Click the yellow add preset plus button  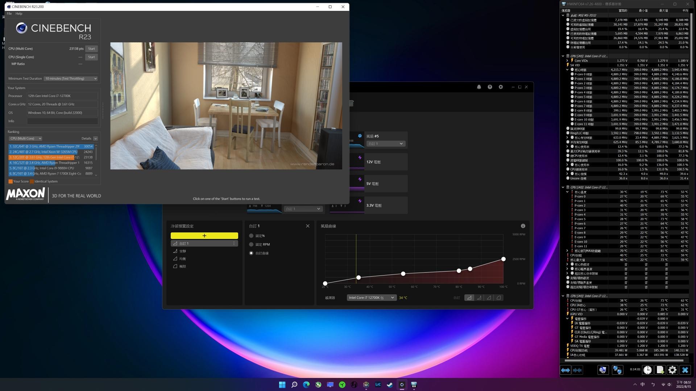tap(204, 236)
